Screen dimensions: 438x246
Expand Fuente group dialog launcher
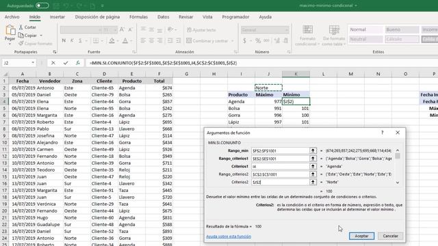click(x=134, y=52)
